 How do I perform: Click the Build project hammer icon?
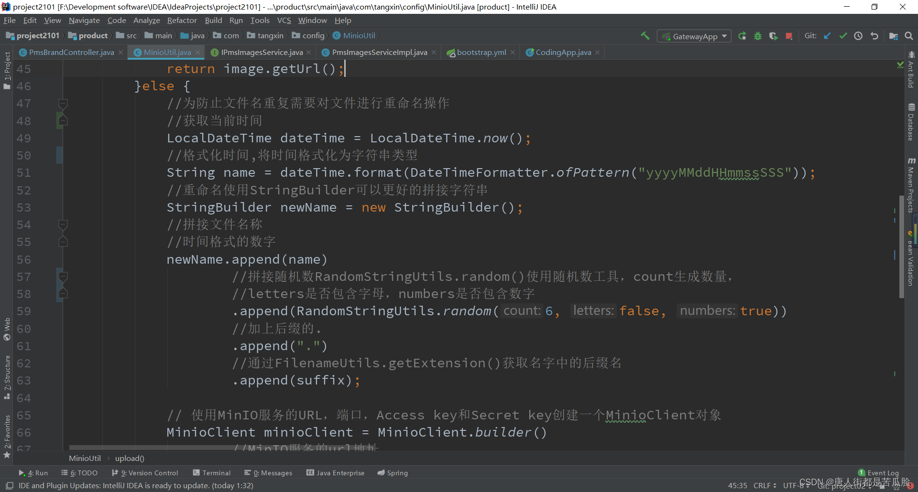pyautogui.click(x=645, y=36)
